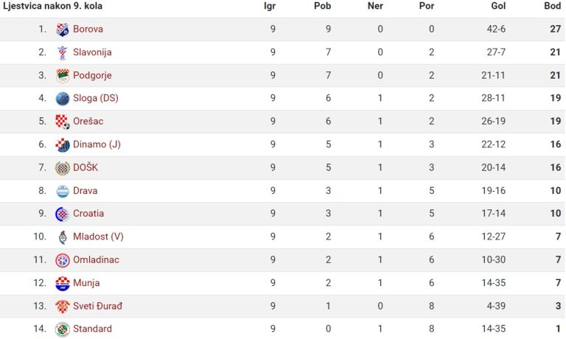Open the Mladost (V) team link

pos(98,237)
